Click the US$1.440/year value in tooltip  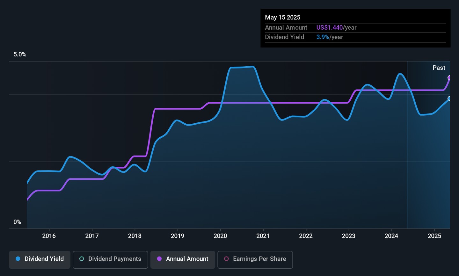click(x=336, y=28)
